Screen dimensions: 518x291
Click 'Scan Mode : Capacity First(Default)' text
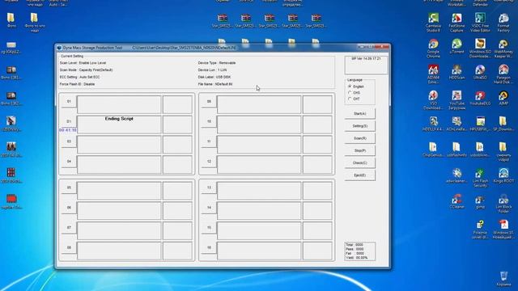[x=87, y=70]
